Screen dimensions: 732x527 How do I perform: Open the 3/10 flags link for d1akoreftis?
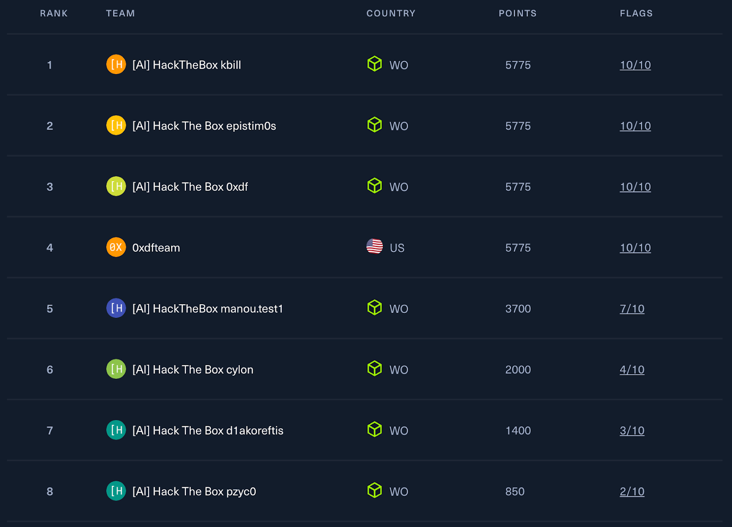click(x=632, y=430)
